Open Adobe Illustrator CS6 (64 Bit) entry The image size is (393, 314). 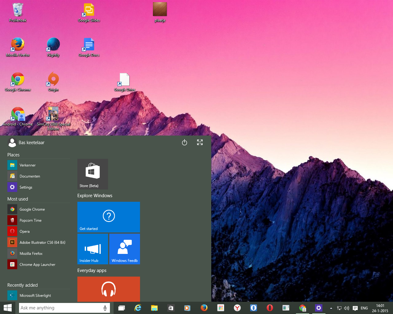coord(39,243)
